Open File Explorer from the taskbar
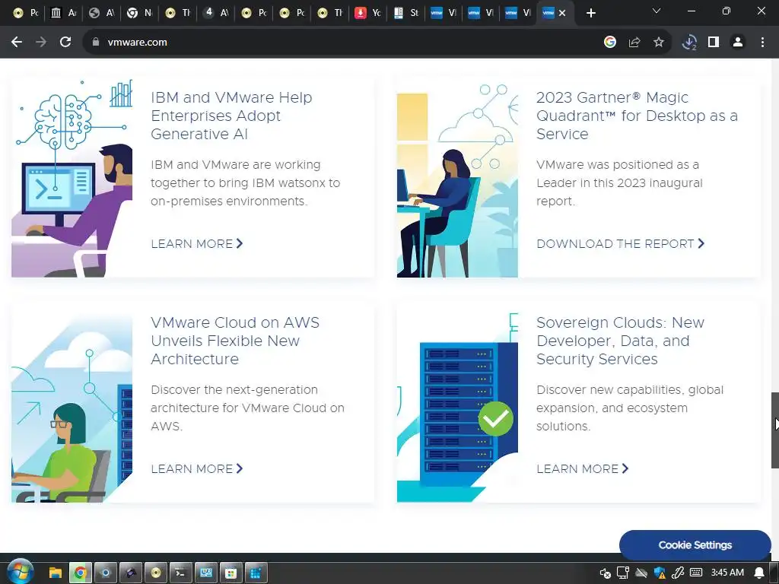Viewport: 779px width, 584px height. pyautogui.click(x=55, y=573)
